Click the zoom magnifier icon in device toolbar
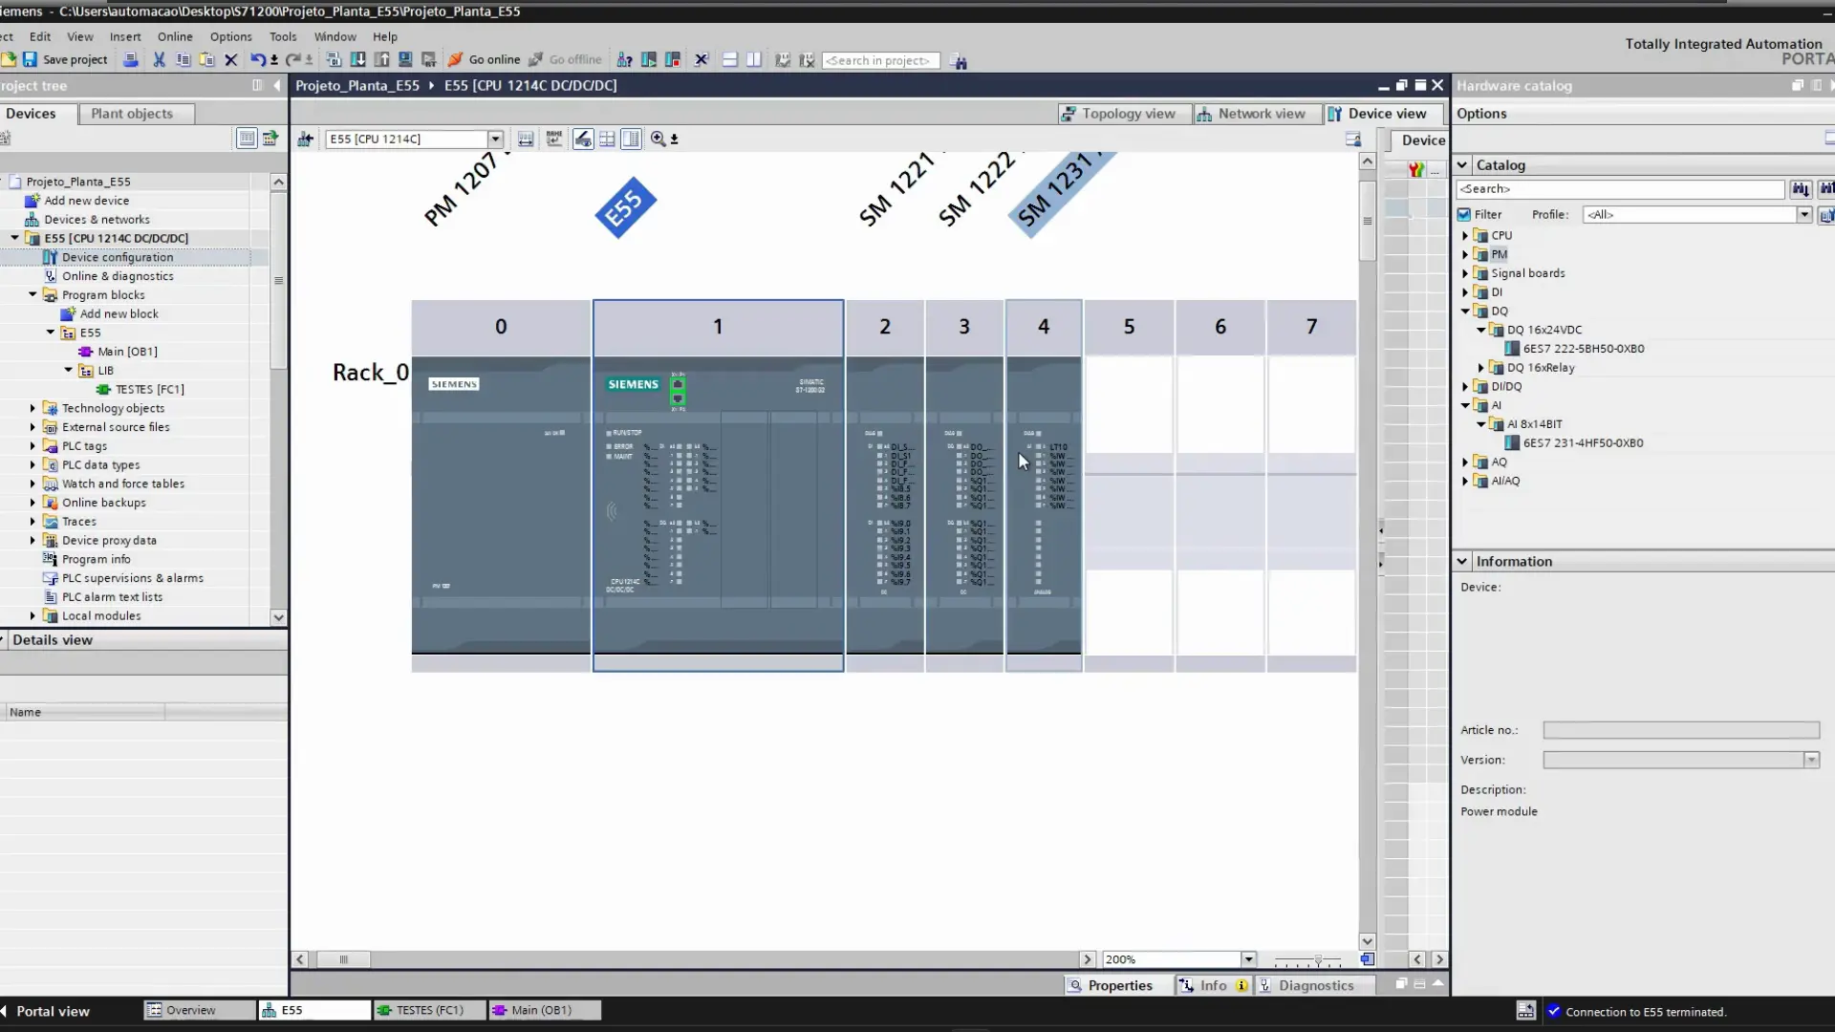 (658, 139)
